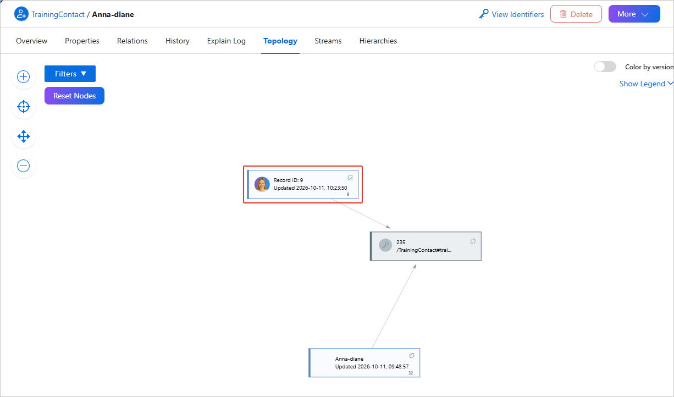Click the link icon on Record ID 9 node
674x397 pixels.
click(x=350, y=177)
